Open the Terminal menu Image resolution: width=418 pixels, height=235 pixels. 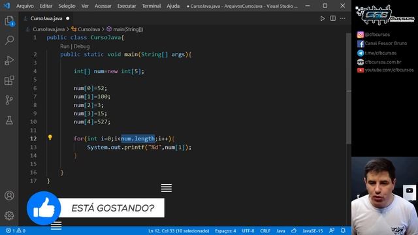(x=151, y=6)
